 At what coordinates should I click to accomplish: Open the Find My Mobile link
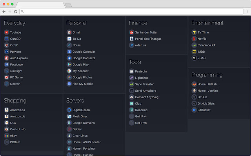[x=83, y=84]
